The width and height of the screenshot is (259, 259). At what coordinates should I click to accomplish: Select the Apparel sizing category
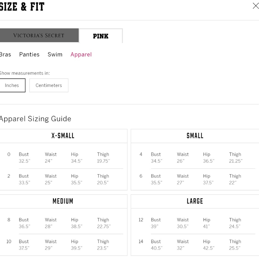point(81,54)
